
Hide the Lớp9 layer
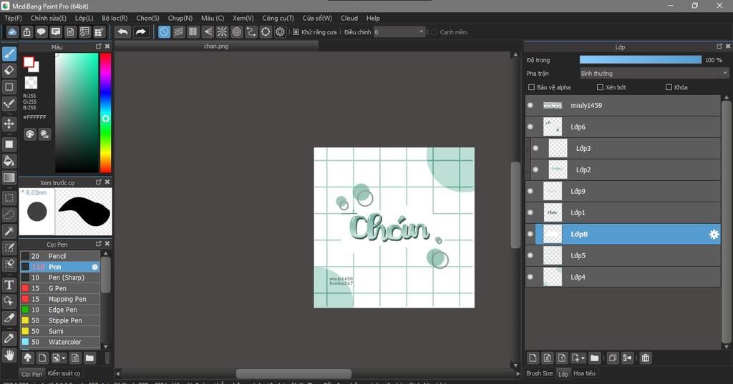tap(530, 191)
